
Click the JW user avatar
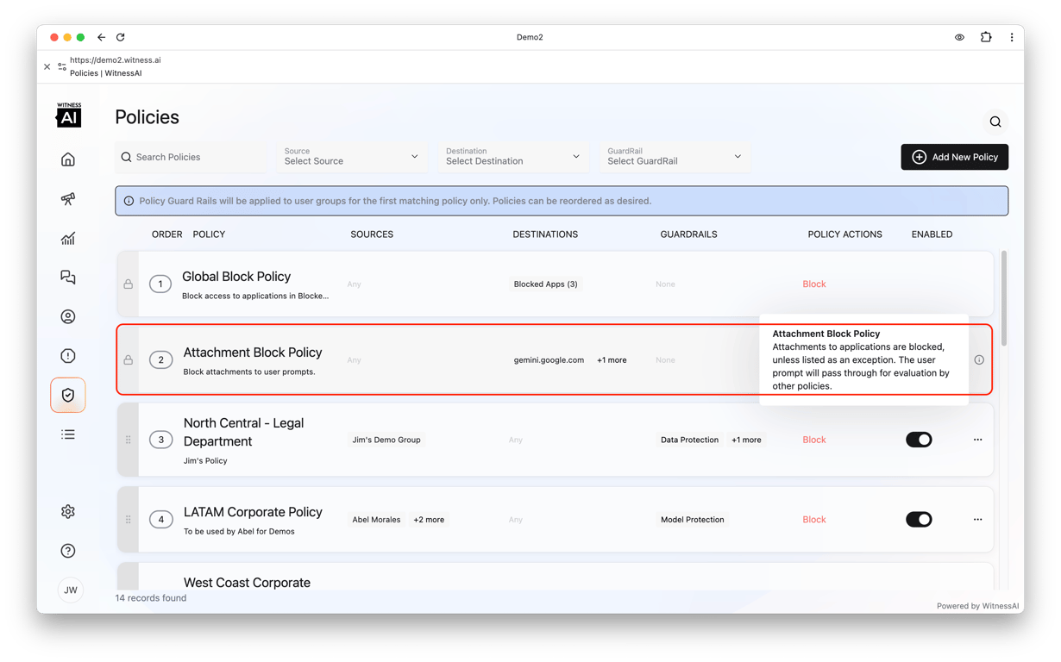pos(71,590)
